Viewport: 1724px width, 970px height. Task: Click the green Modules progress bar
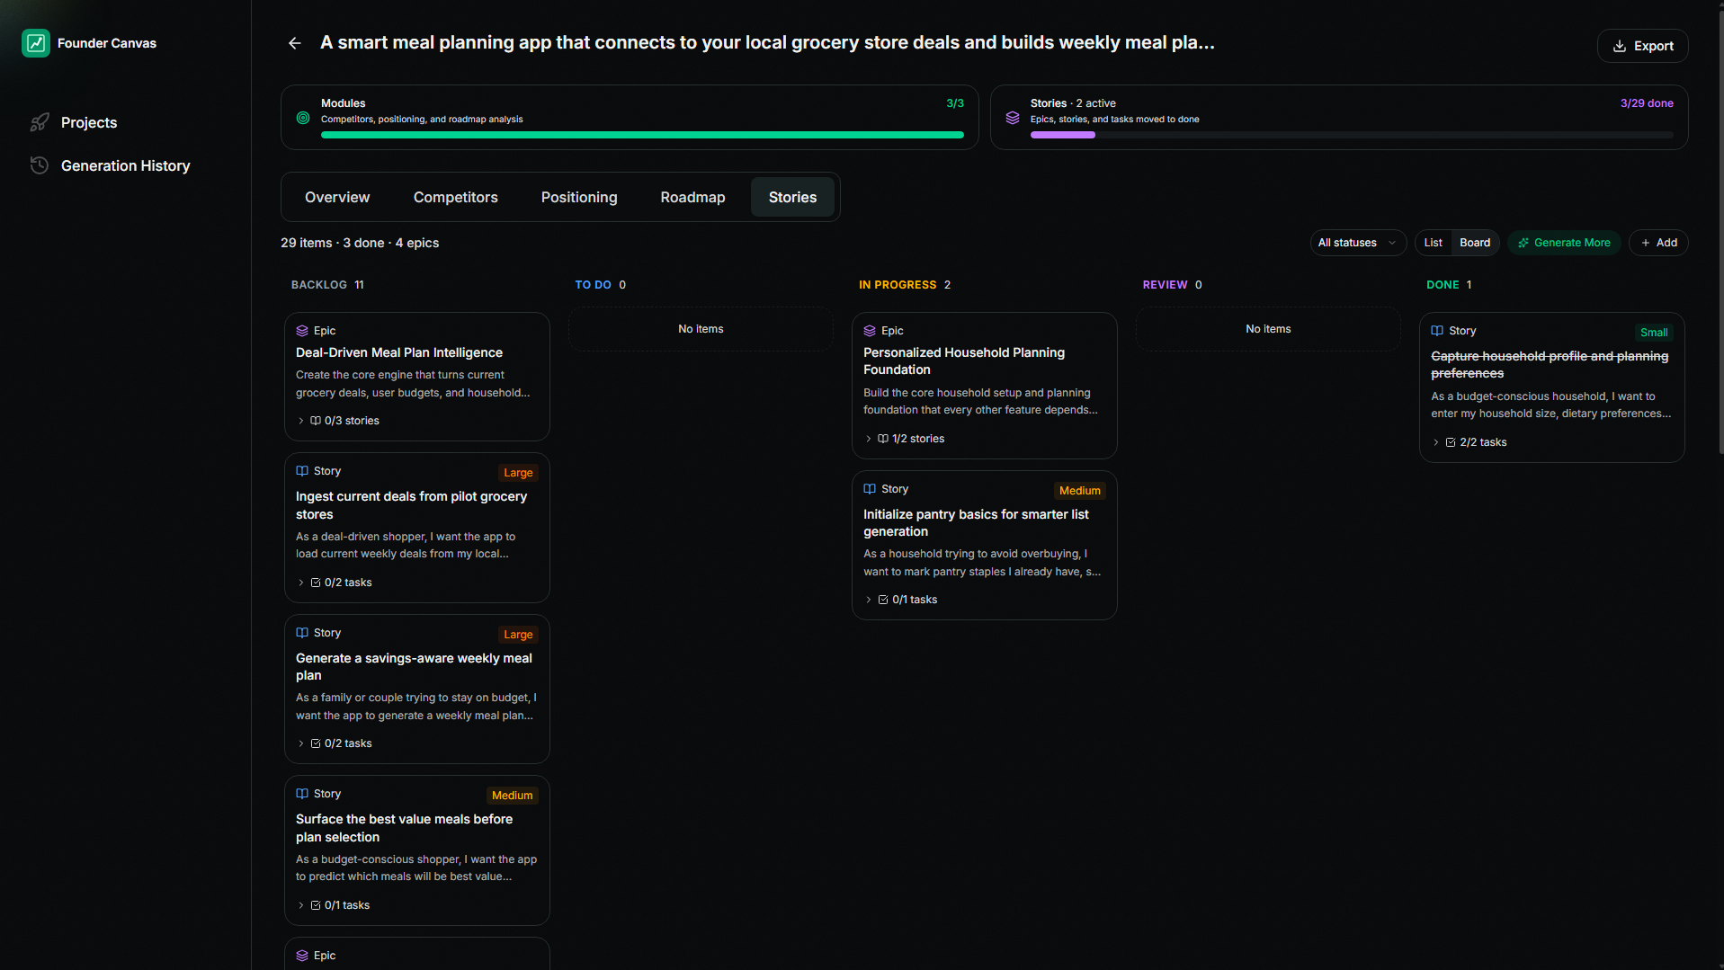642,135
